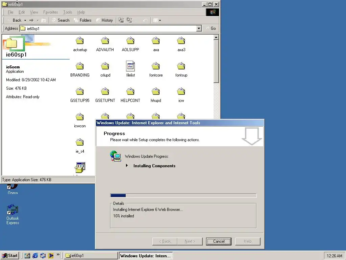Click the Go button beside address bar

[x=211, y=28]
